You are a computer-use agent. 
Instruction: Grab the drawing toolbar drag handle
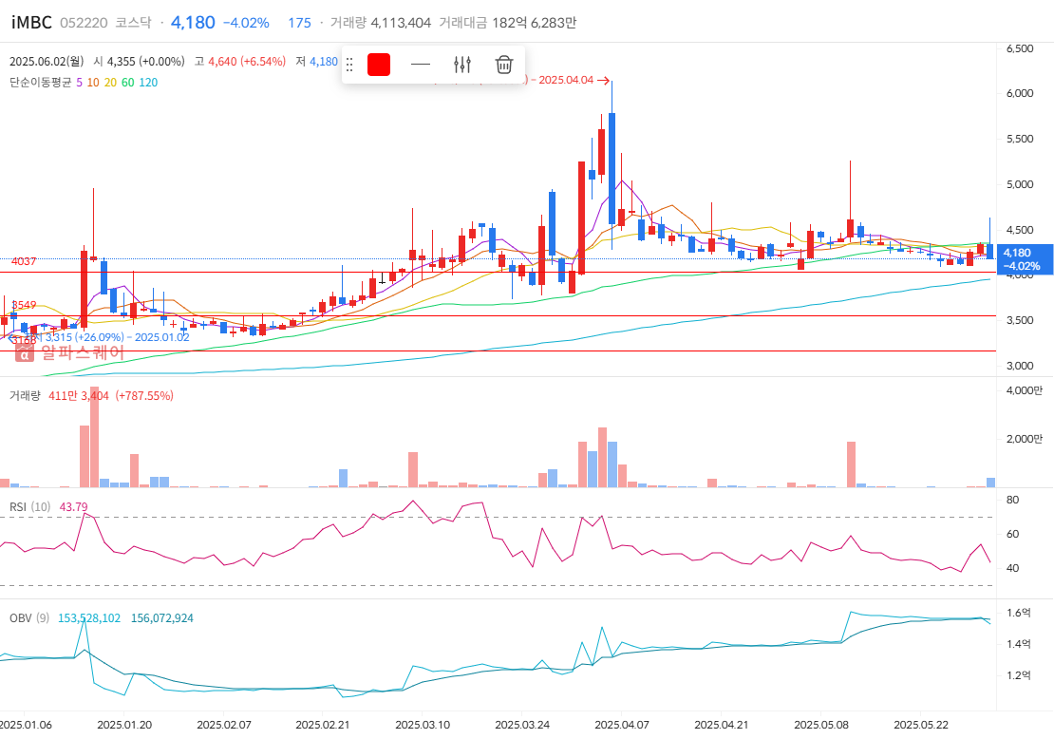349,65
